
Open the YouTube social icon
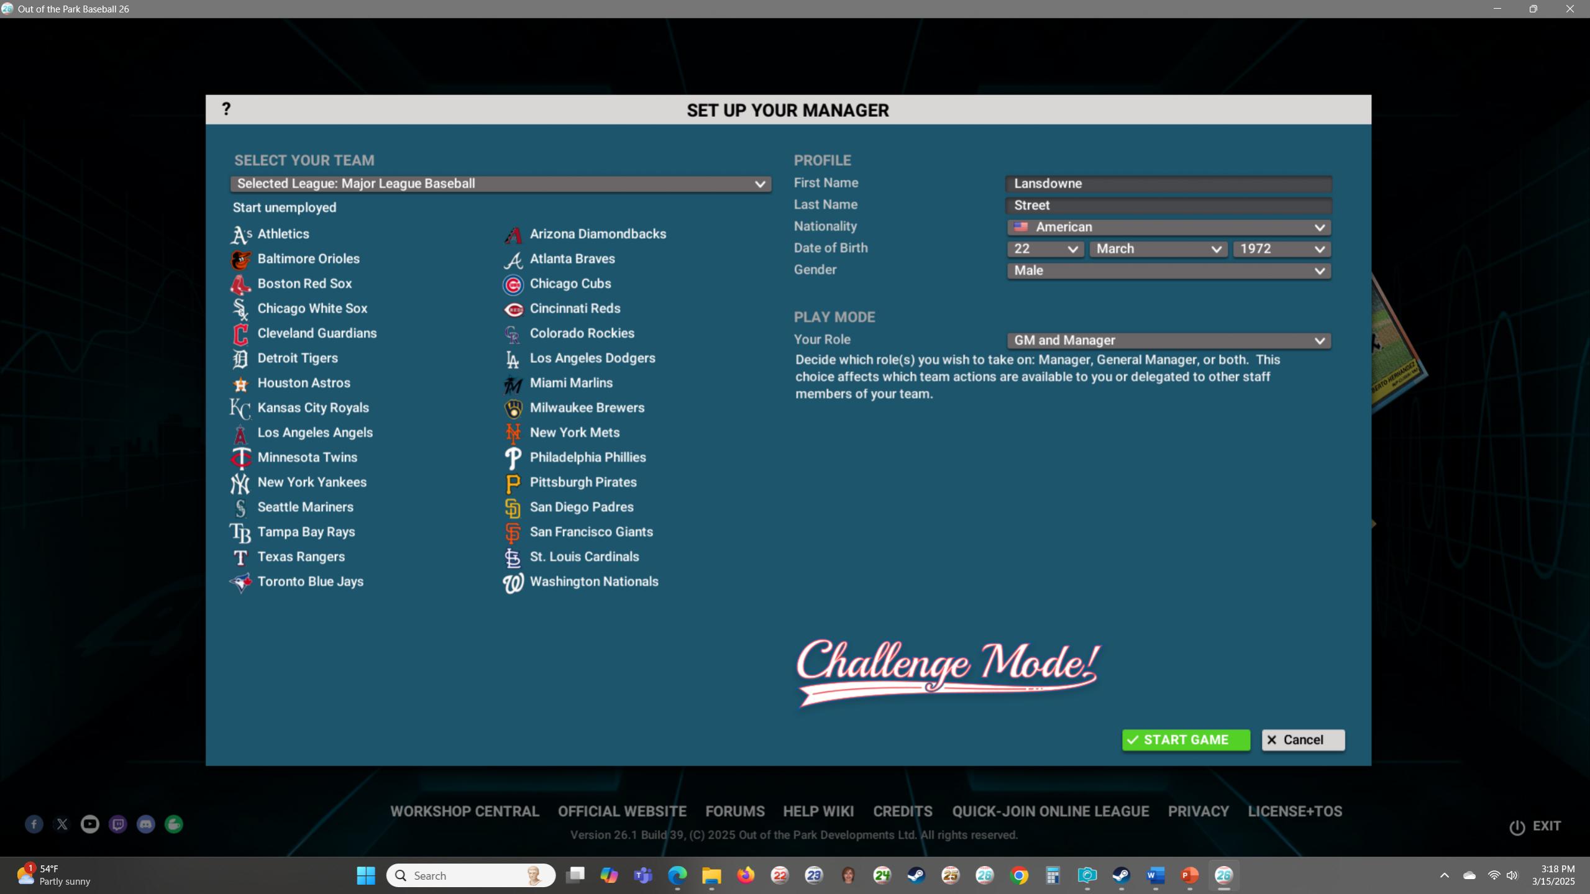[x=89, y=824]
